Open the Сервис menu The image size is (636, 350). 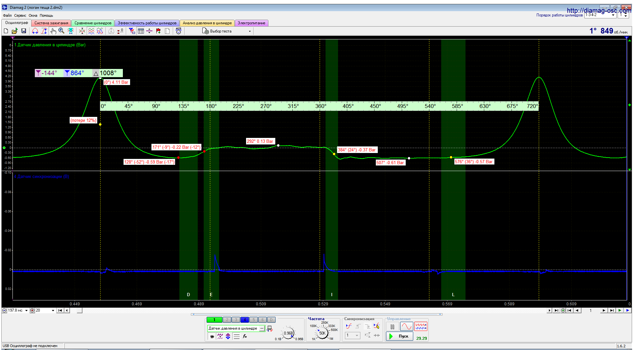[20, 15]
